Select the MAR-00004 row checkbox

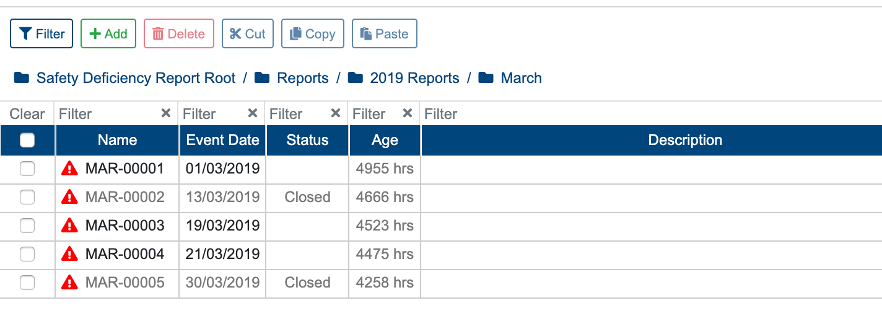27,254
